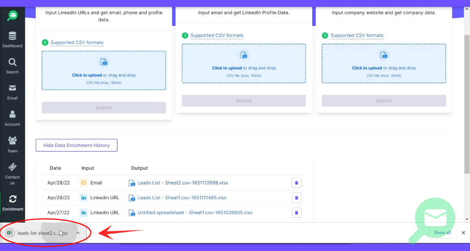Image resolution: width=470 pixels, height=251 pixels.
Task: Submit the company website enrichment
Action: click(x=384, y=101)
